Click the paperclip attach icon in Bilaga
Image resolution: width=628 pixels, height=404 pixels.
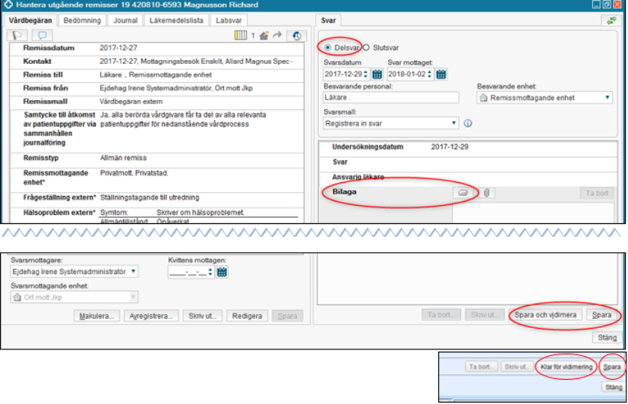coord(485,193)
